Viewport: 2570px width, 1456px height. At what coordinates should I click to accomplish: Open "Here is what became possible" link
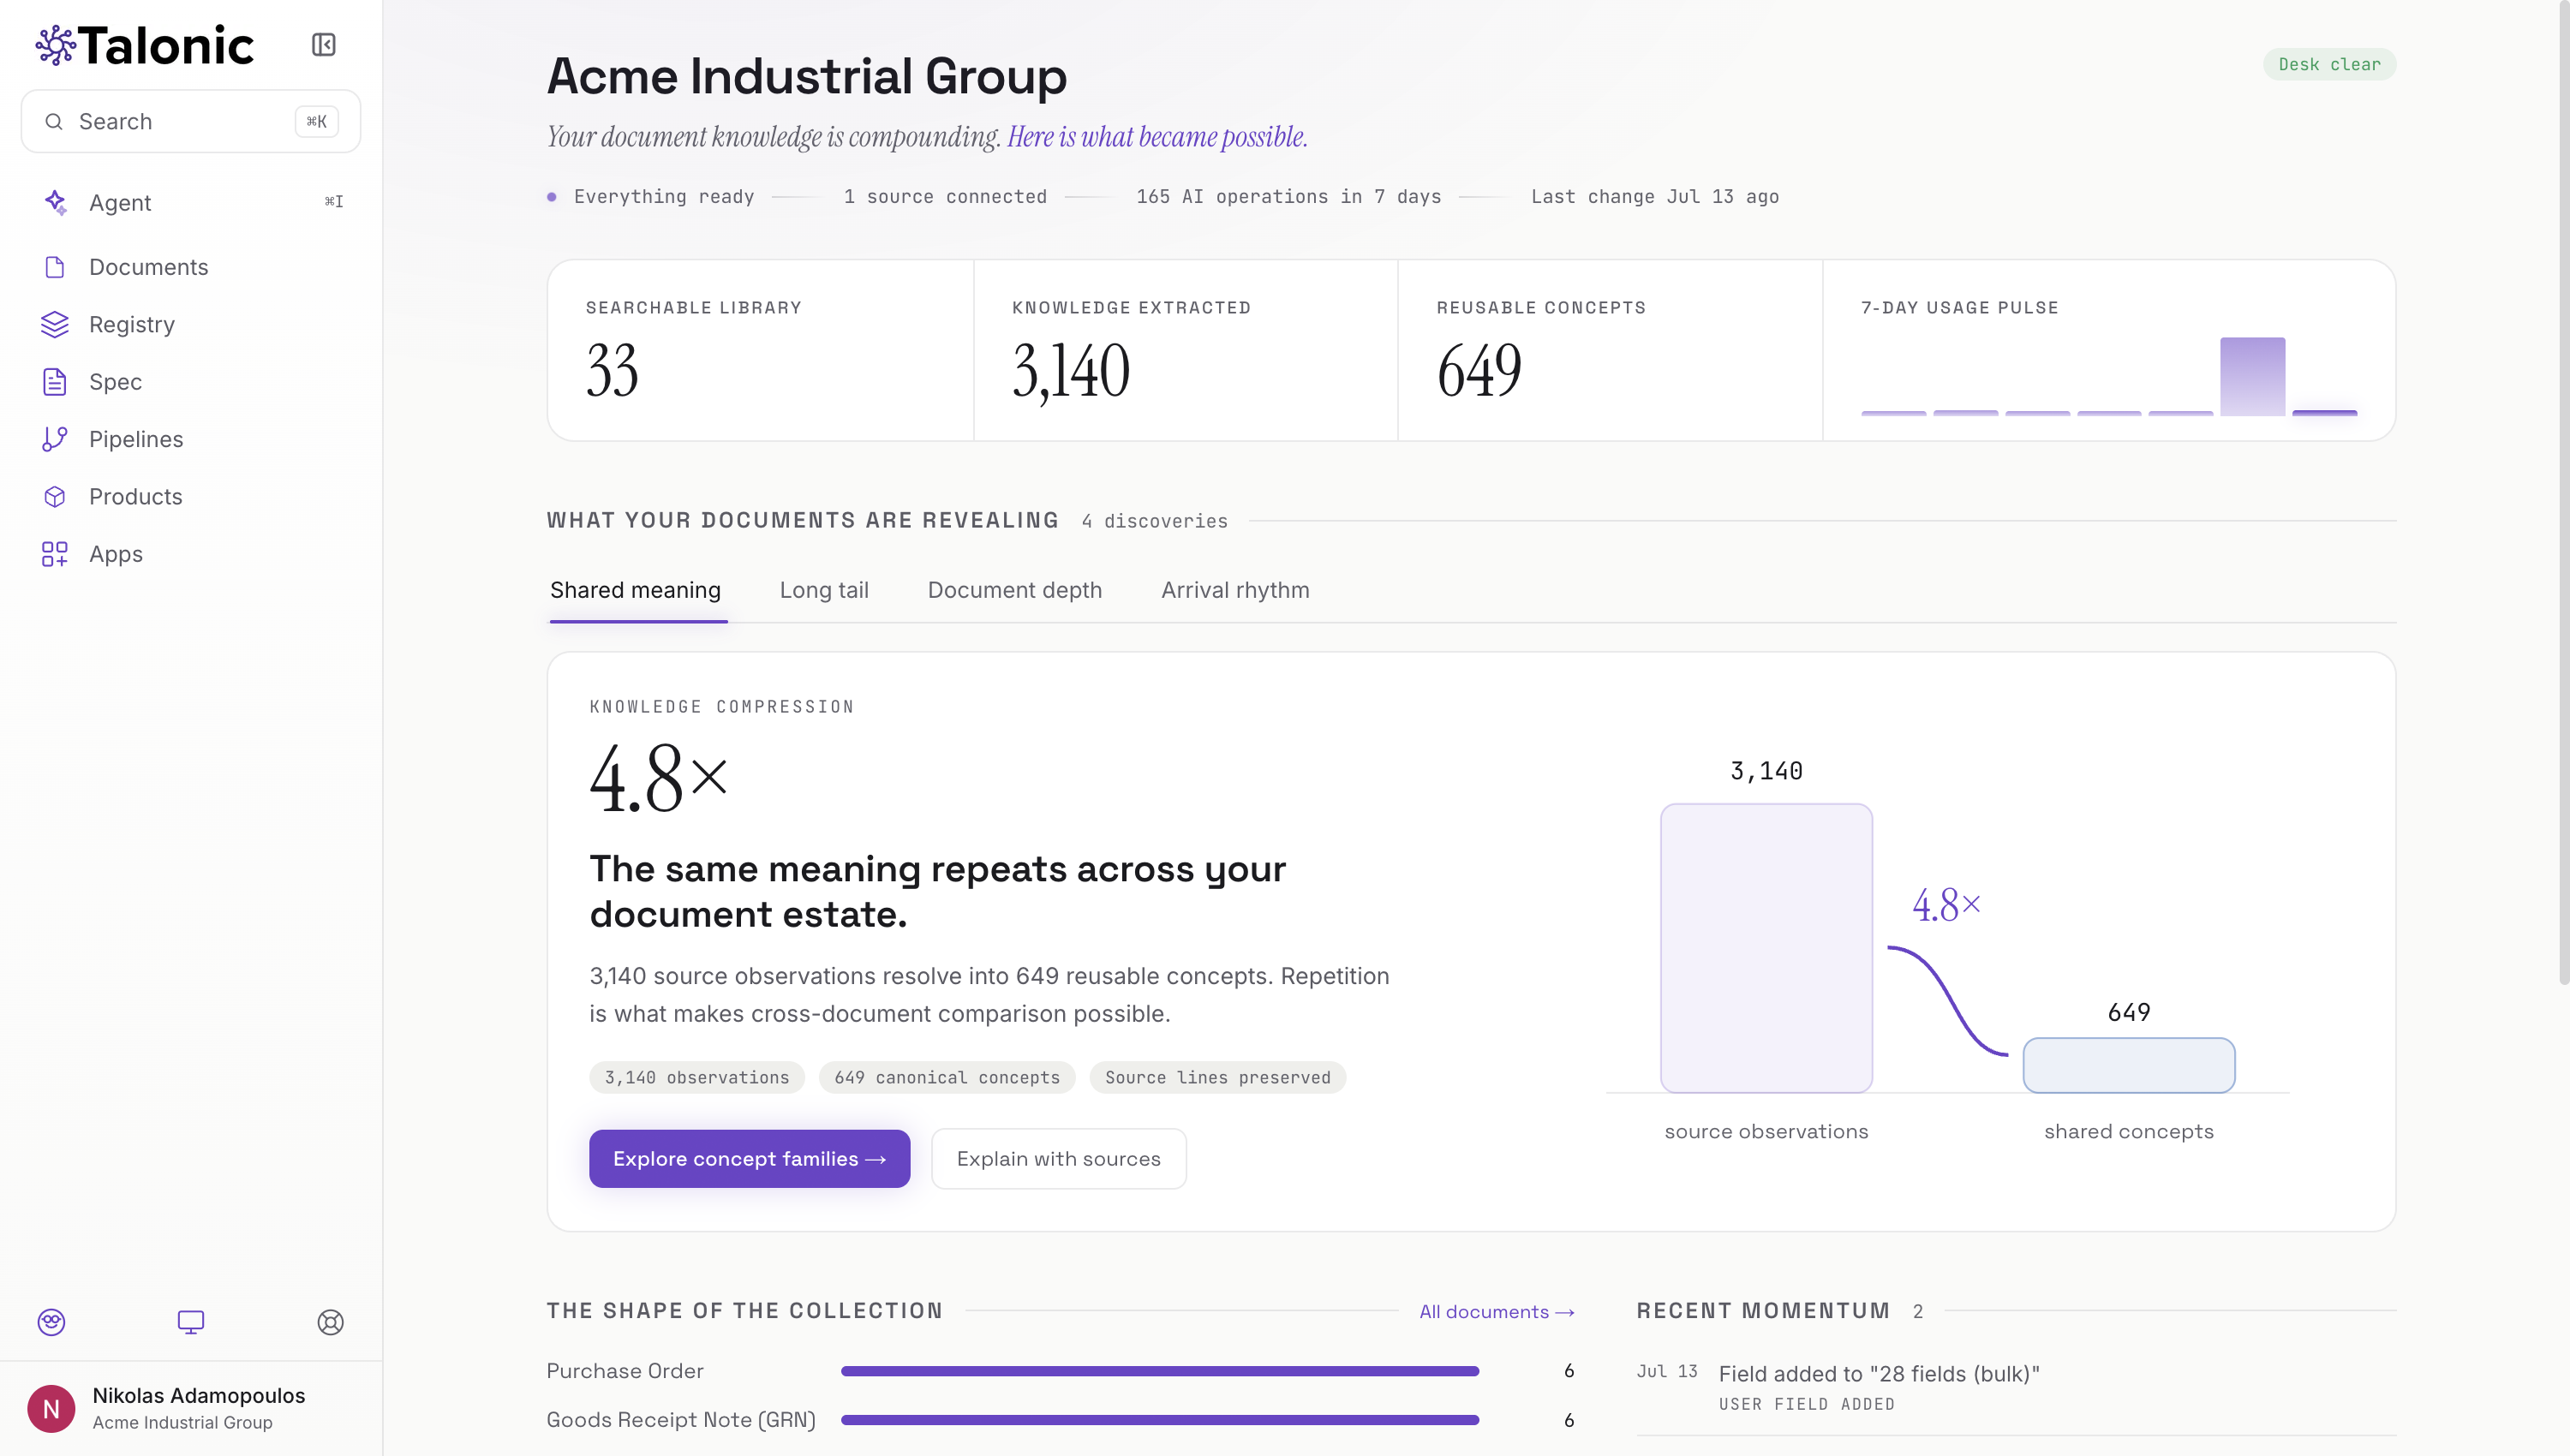[x=1157, y=136]
